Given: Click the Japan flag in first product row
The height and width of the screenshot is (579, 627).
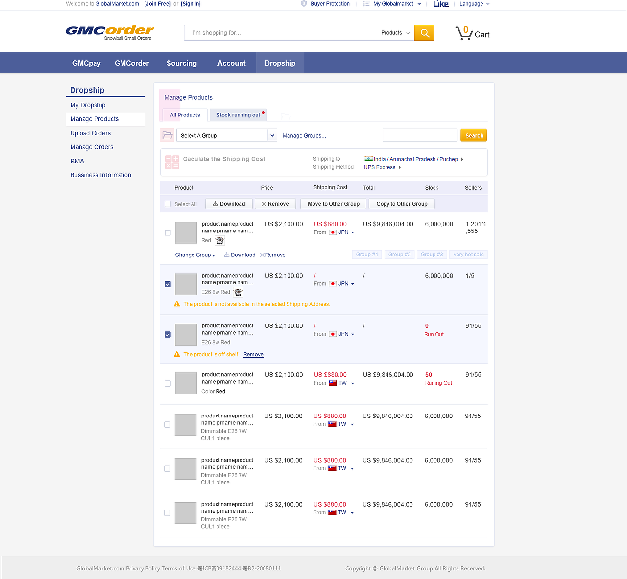Looking at the screenshot, I should [333, 232].
